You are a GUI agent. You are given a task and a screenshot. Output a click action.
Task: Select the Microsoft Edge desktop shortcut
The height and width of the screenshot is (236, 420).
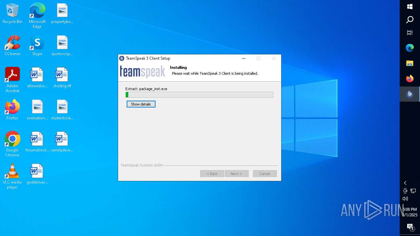point(37,16)
